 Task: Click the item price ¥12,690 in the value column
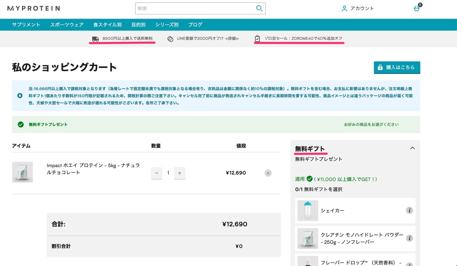pyautogui.click(x=236, y=173)
